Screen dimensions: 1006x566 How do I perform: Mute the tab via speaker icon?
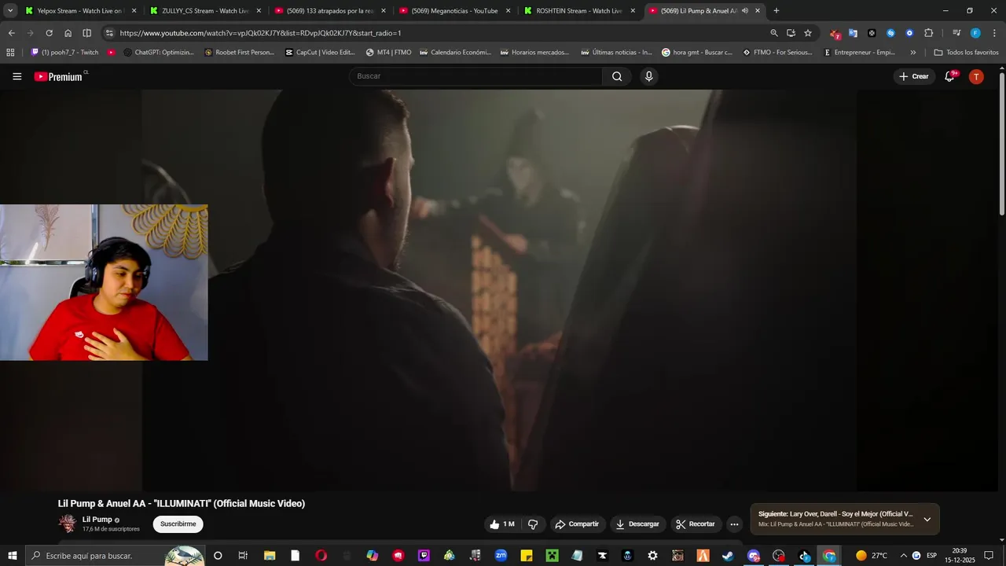pyautogui.click(x=744, y=11)
